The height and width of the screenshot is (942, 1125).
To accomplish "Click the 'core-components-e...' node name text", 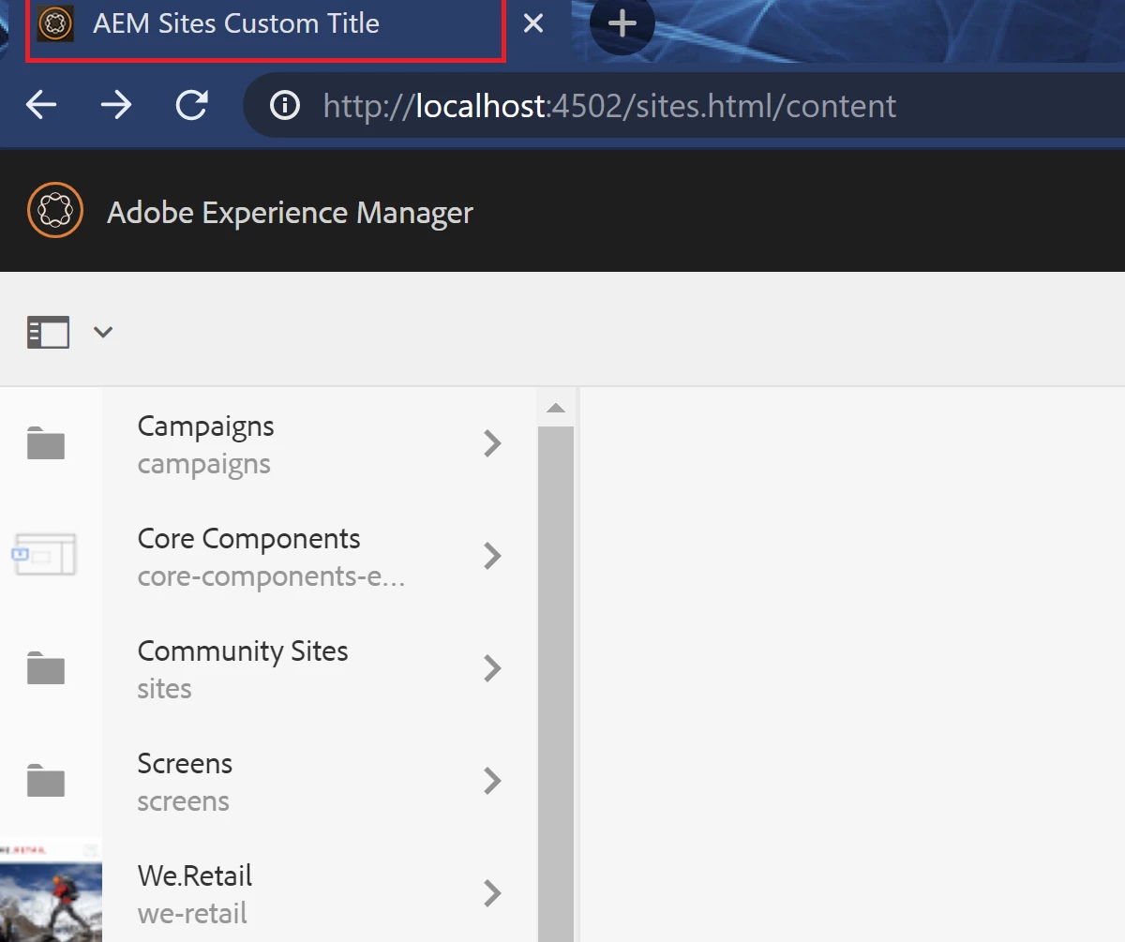I will (271, 576).
